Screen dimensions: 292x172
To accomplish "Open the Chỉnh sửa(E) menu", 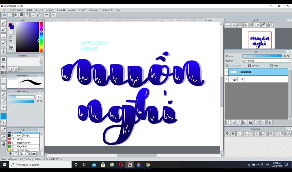I will click(x=16, y=10).
